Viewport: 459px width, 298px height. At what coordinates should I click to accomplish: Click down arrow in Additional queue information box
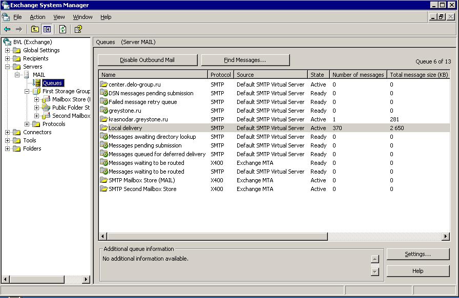pos(375,272)
